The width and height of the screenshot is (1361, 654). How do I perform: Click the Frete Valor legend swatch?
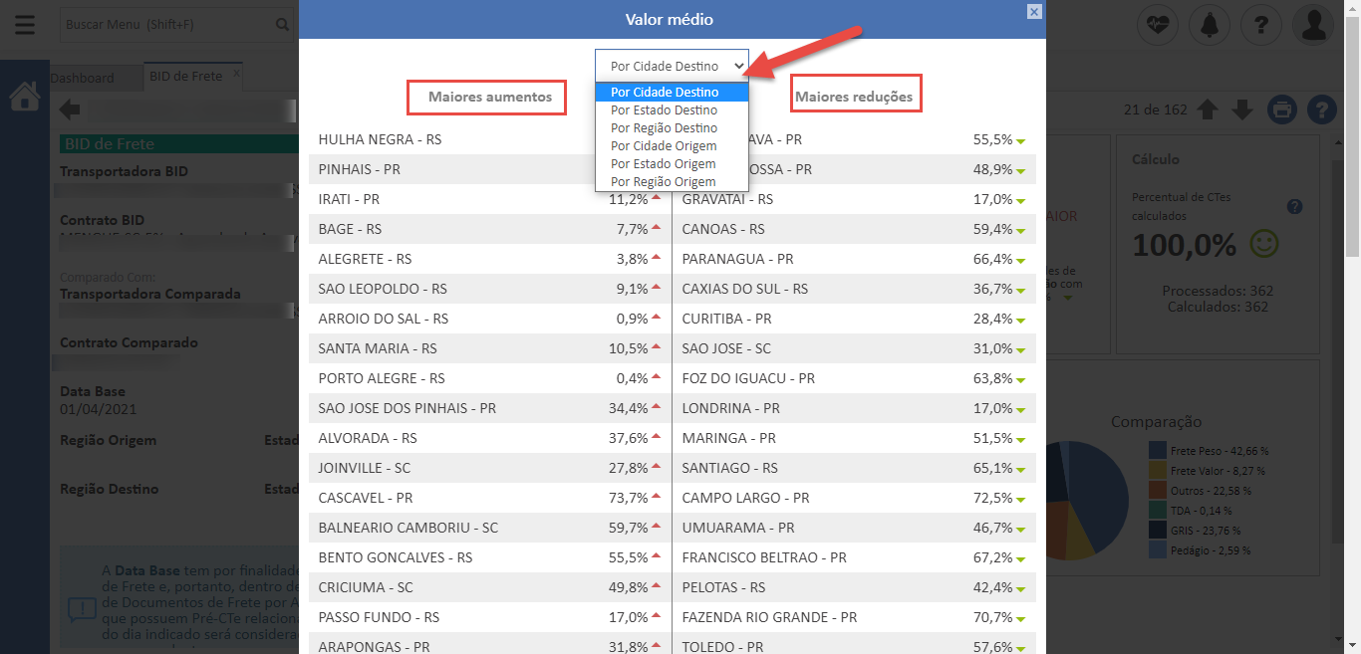point(1157,471)
